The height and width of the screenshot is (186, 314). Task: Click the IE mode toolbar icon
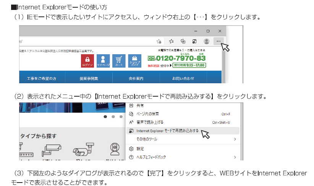point(194,41)
